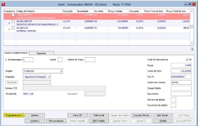Screen dimensions: 198x126
Task: Open the Ressarcimento button
Action: [x=56, y=121]
